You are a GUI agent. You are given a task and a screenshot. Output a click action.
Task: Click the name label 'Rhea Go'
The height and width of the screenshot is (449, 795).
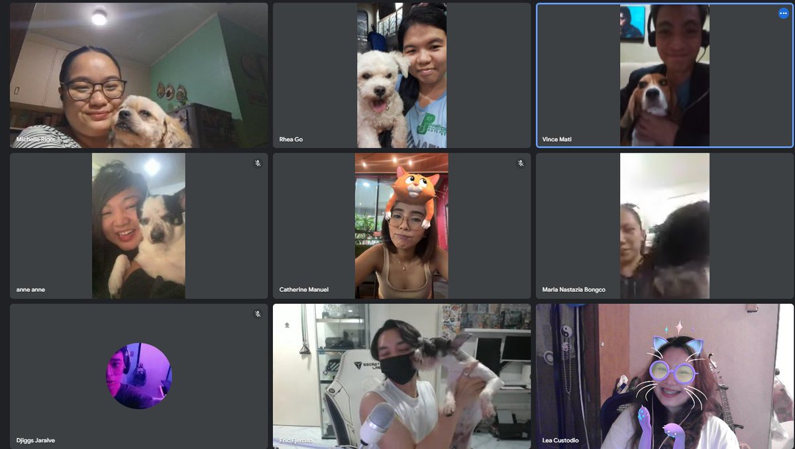click(x=291, y=139)
